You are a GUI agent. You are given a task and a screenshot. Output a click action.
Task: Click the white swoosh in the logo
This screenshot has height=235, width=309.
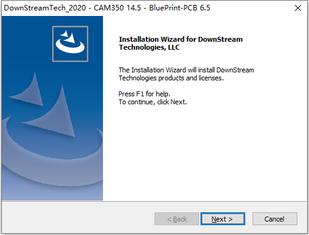[70, 47]
